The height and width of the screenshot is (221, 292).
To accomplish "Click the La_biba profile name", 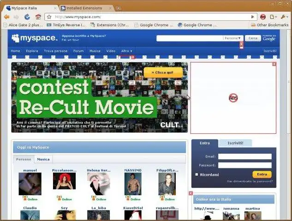I will click(99, 208).
